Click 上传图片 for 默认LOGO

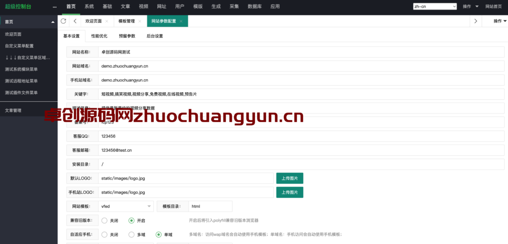290,178
